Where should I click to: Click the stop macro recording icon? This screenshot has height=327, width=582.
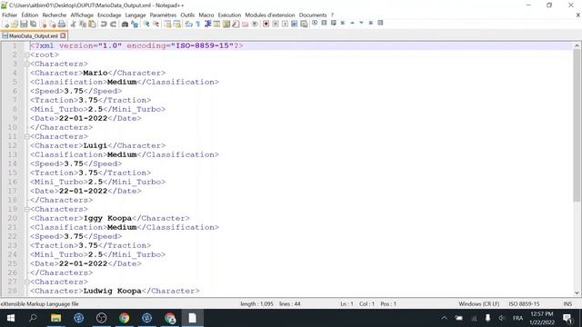coord(276,25)
